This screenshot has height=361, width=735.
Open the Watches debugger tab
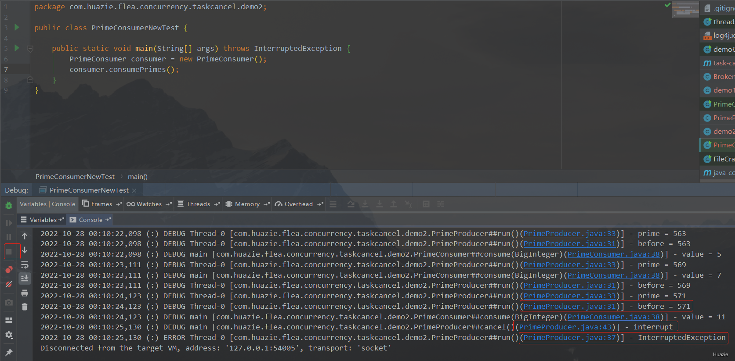145,204
